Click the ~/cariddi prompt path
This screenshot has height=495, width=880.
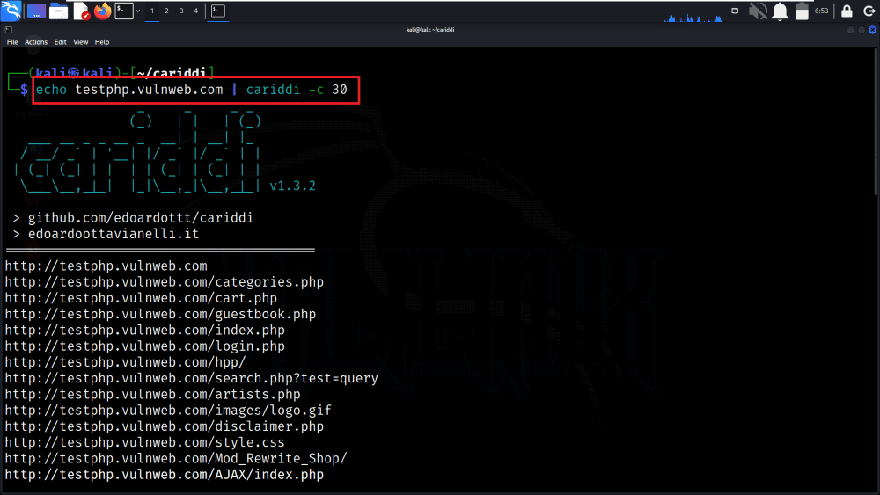(x=172, y=73)
